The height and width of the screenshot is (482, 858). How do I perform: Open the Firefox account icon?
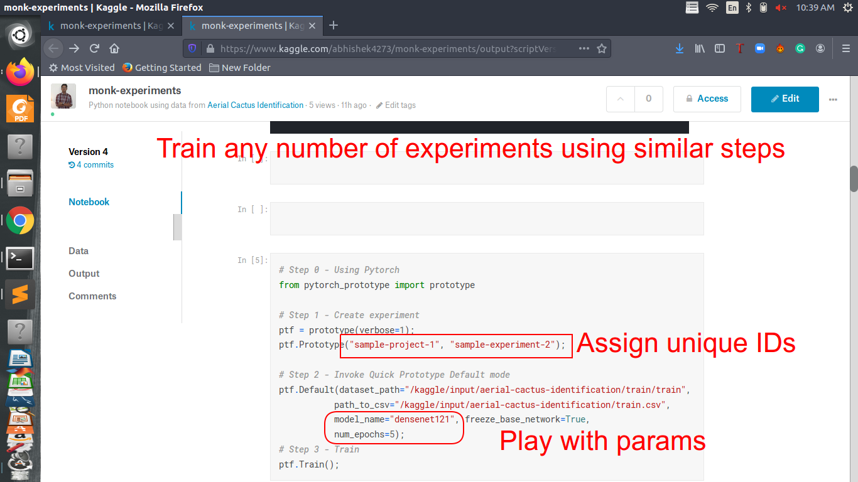pyautogui.click(x=820, y=48)
